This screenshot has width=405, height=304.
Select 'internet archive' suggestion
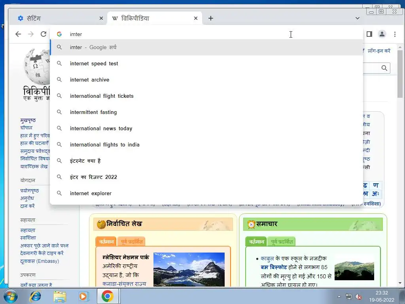tap(206, 80)
